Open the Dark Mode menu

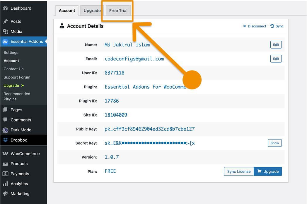coord(23,130)
